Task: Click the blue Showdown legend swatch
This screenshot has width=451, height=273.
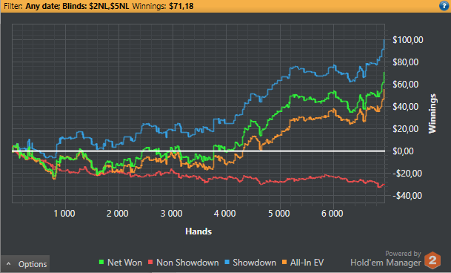Action: click(227, 263)
